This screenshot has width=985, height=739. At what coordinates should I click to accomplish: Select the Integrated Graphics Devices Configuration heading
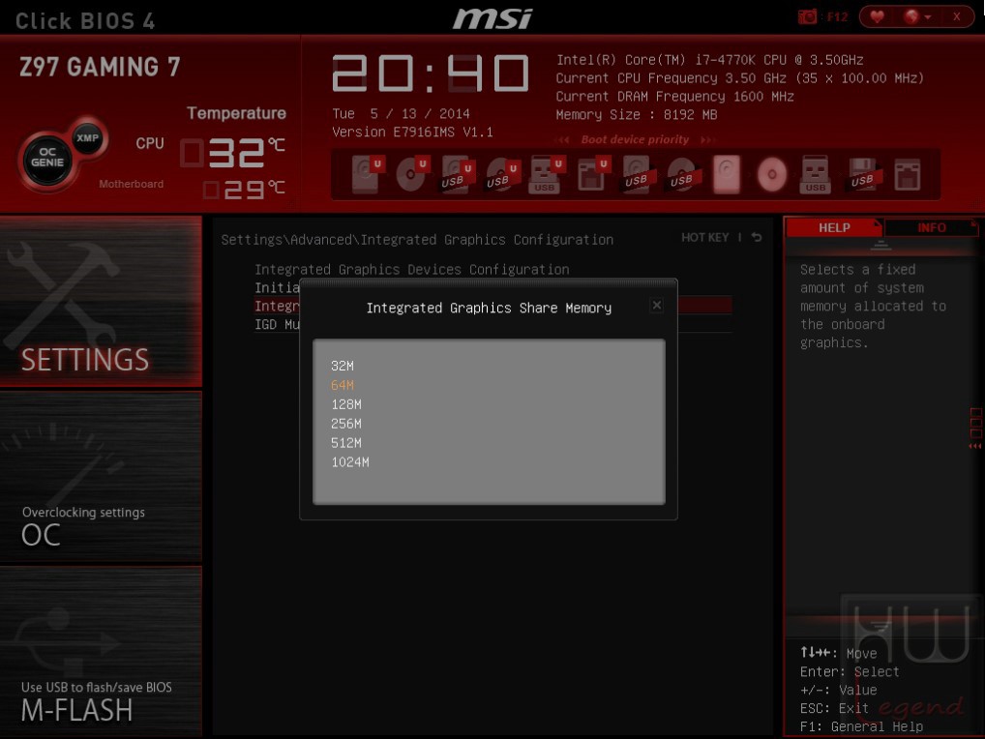[x=412, y=269]
